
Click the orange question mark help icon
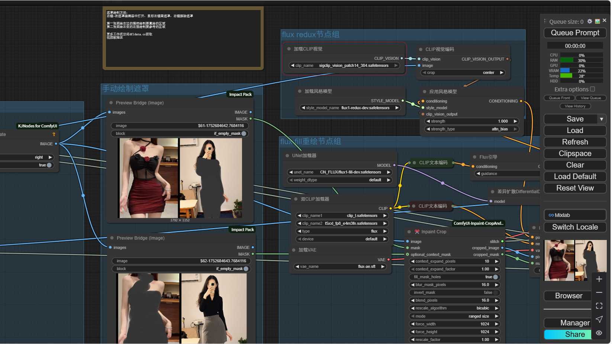[54, 134]
